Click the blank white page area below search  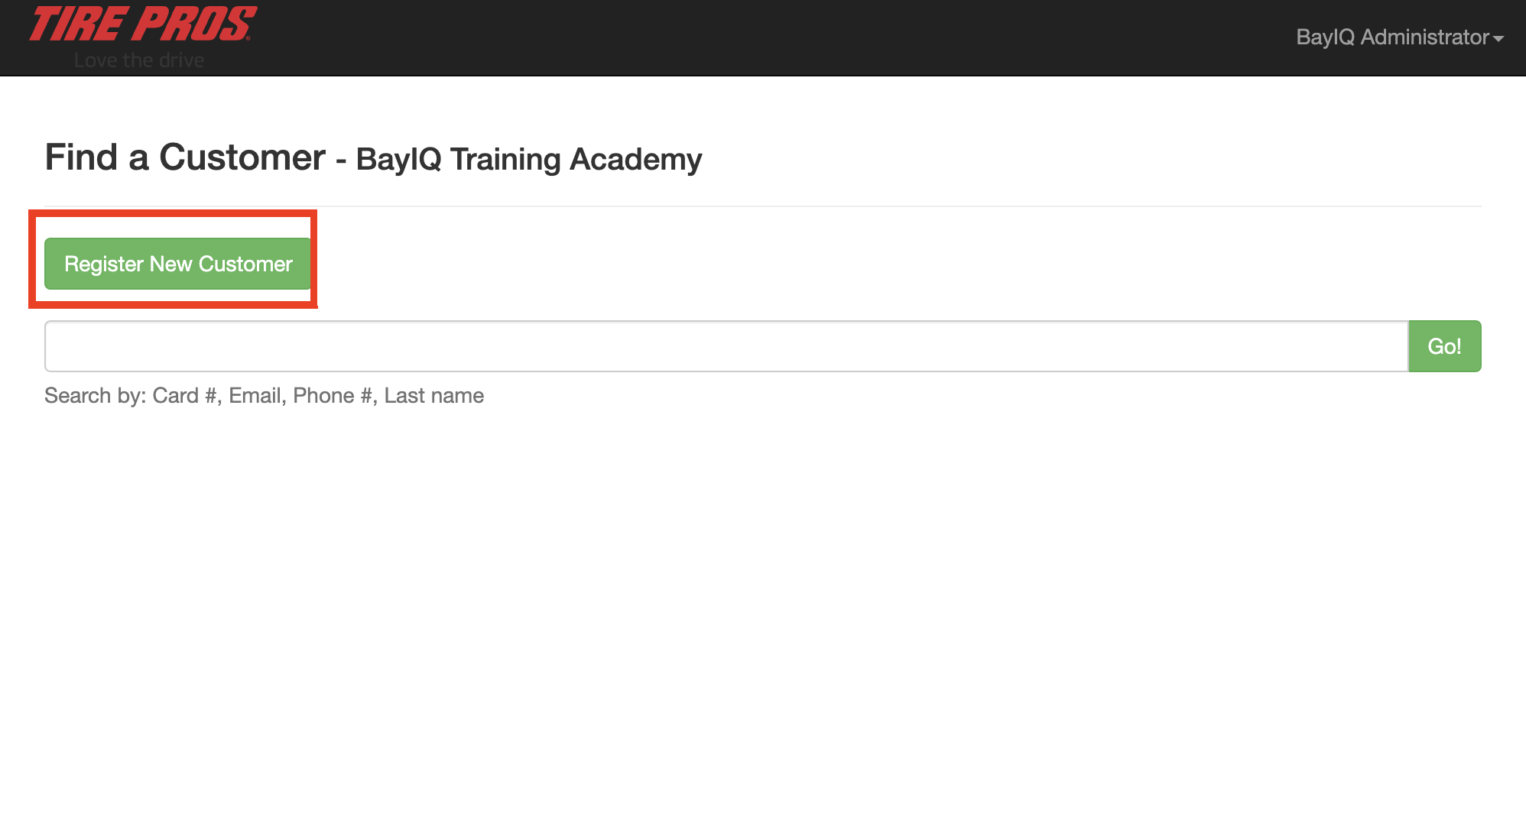[x=763, y=611]
